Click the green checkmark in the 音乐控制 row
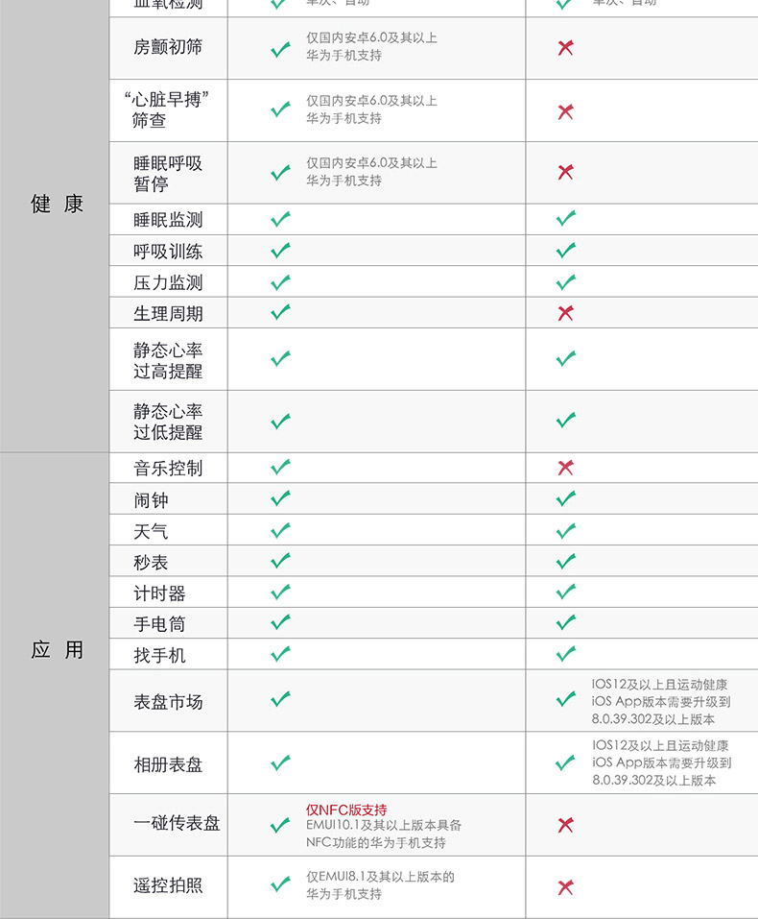The height and width of the screenshot is (919, 758). tap(280, 467)
